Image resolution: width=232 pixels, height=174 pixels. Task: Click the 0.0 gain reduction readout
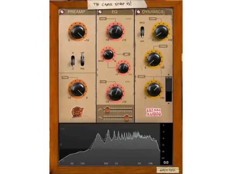(166, 162)
